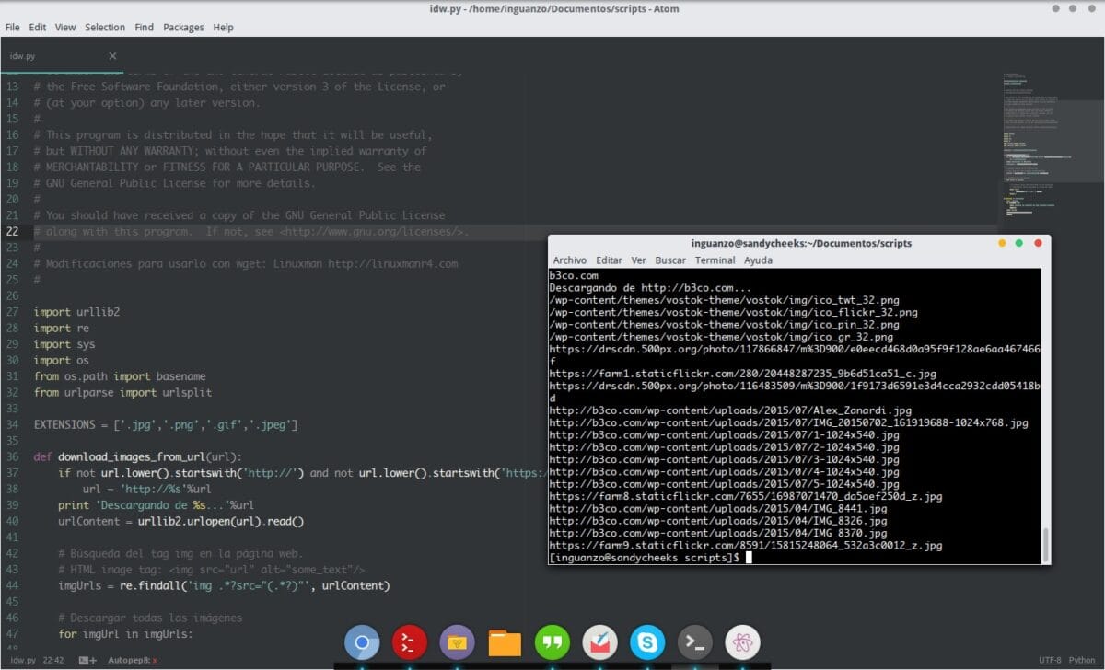Open the UTF-8 encoding selector in status bar
This screenshot has height=670, width=1105.
coord(1051,660)
